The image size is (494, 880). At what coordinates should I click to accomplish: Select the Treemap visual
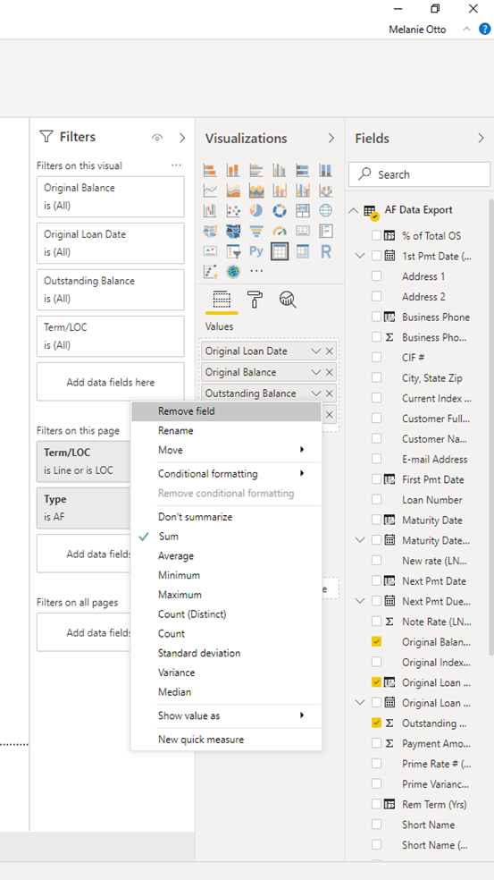(x=303, y=211)
